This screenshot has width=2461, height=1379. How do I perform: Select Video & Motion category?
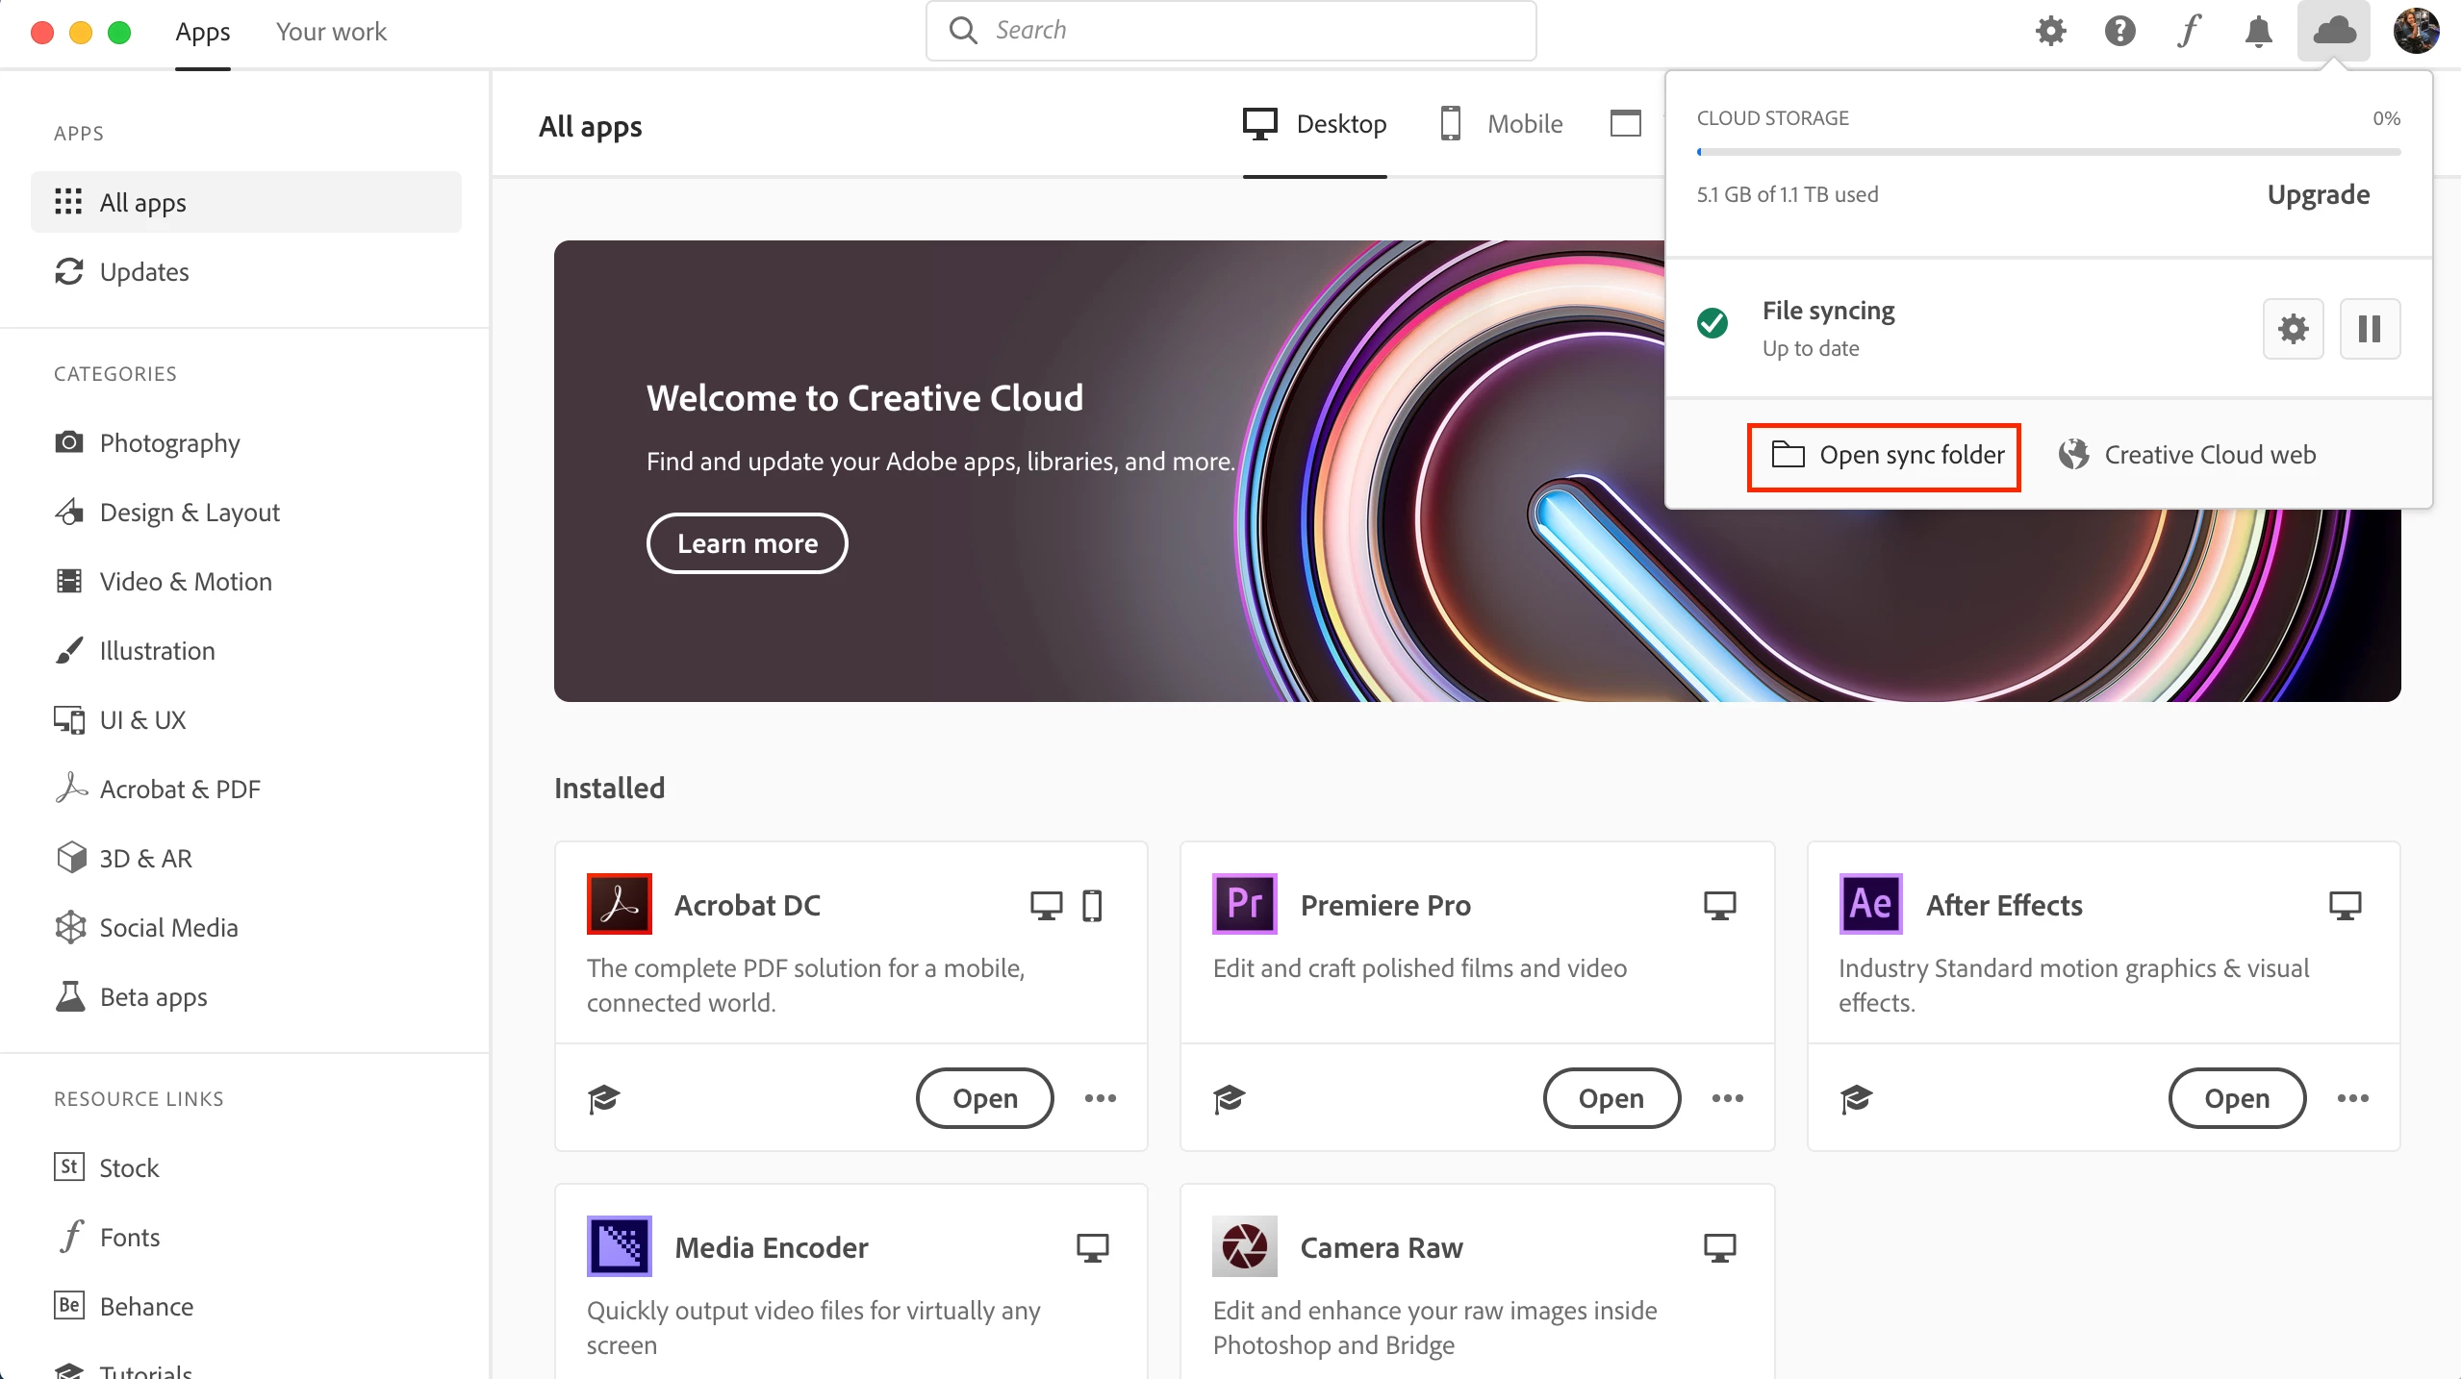pos(186,582)
